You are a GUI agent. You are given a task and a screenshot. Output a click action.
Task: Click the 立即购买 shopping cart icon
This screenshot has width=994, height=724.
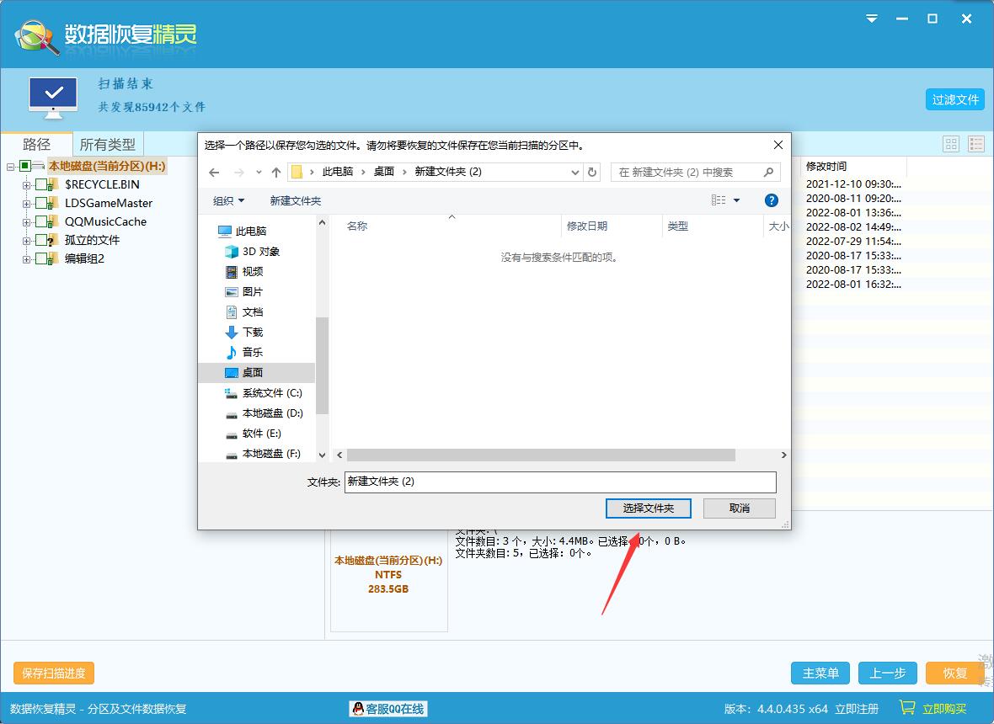pos(906,708)
